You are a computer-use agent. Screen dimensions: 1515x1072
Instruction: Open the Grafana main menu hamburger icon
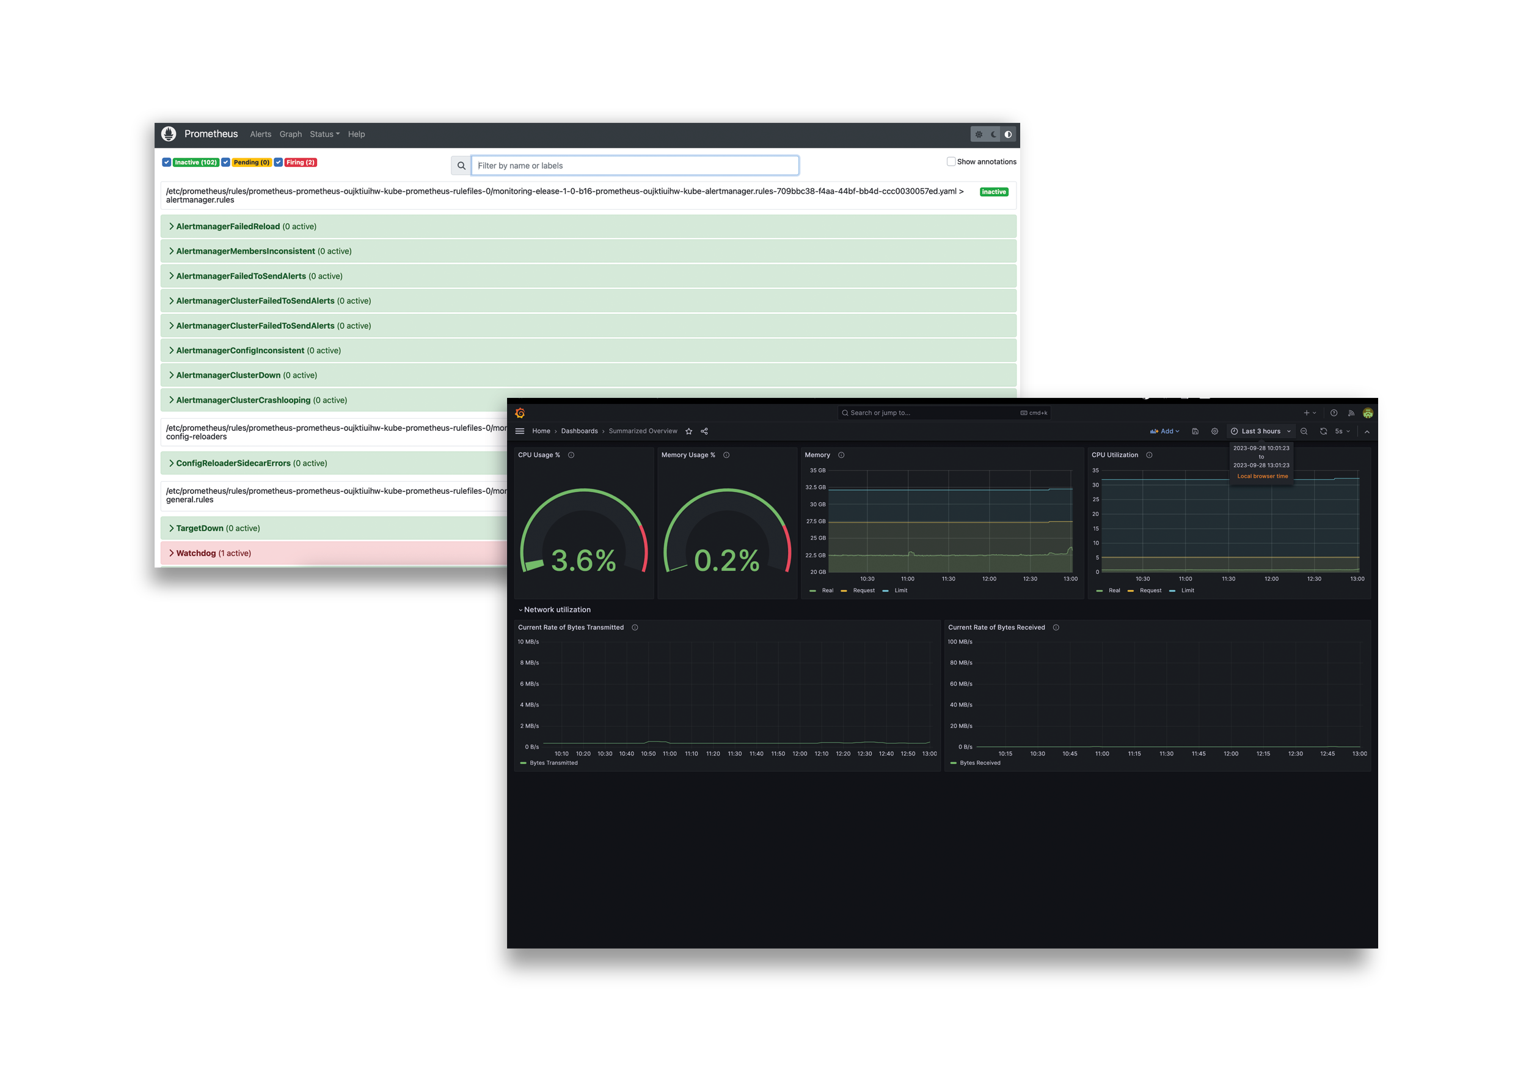[520, 431]
